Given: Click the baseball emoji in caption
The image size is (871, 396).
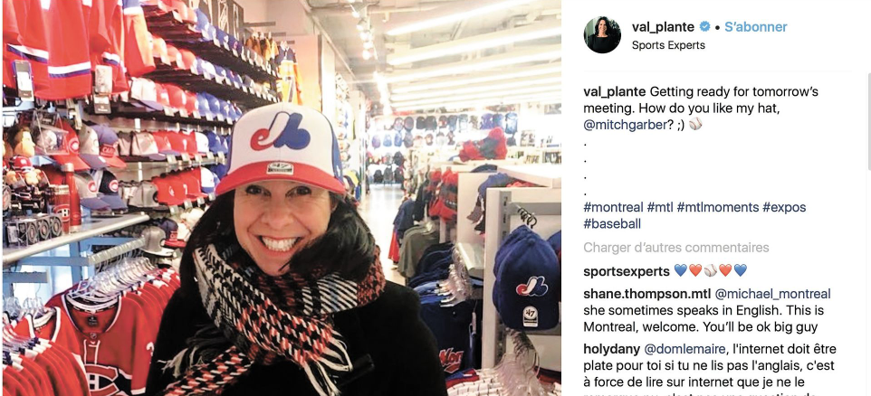Looking at the screenshot, I should click(x=695, y=125).
